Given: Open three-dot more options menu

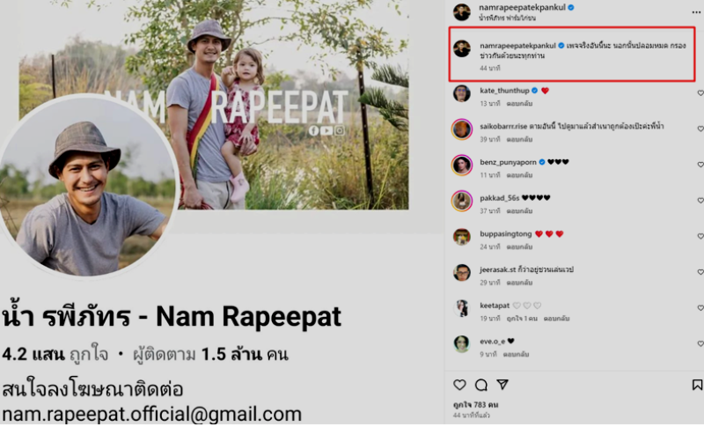Looking at the screenshot, I should [x=696, y=12].
